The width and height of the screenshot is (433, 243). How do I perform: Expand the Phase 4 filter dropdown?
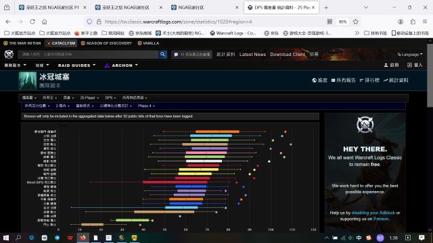(146, 106)
